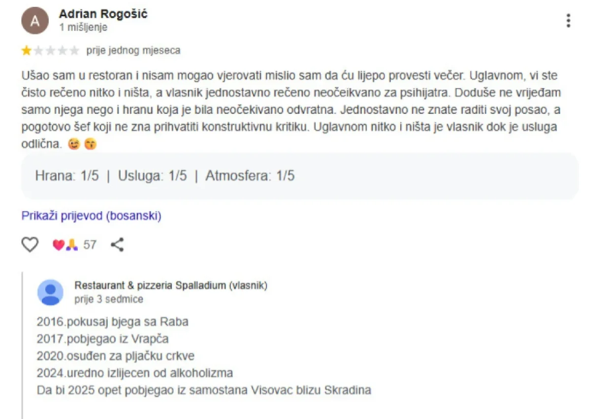Click the fifth empty star of the rating
This screenshot has width=608, height=419.
pos(74,50)
